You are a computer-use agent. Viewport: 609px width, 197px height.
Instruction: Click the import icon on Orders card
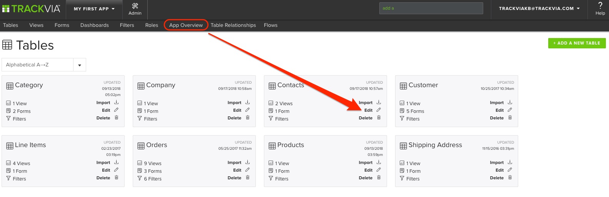click(247, 162)
